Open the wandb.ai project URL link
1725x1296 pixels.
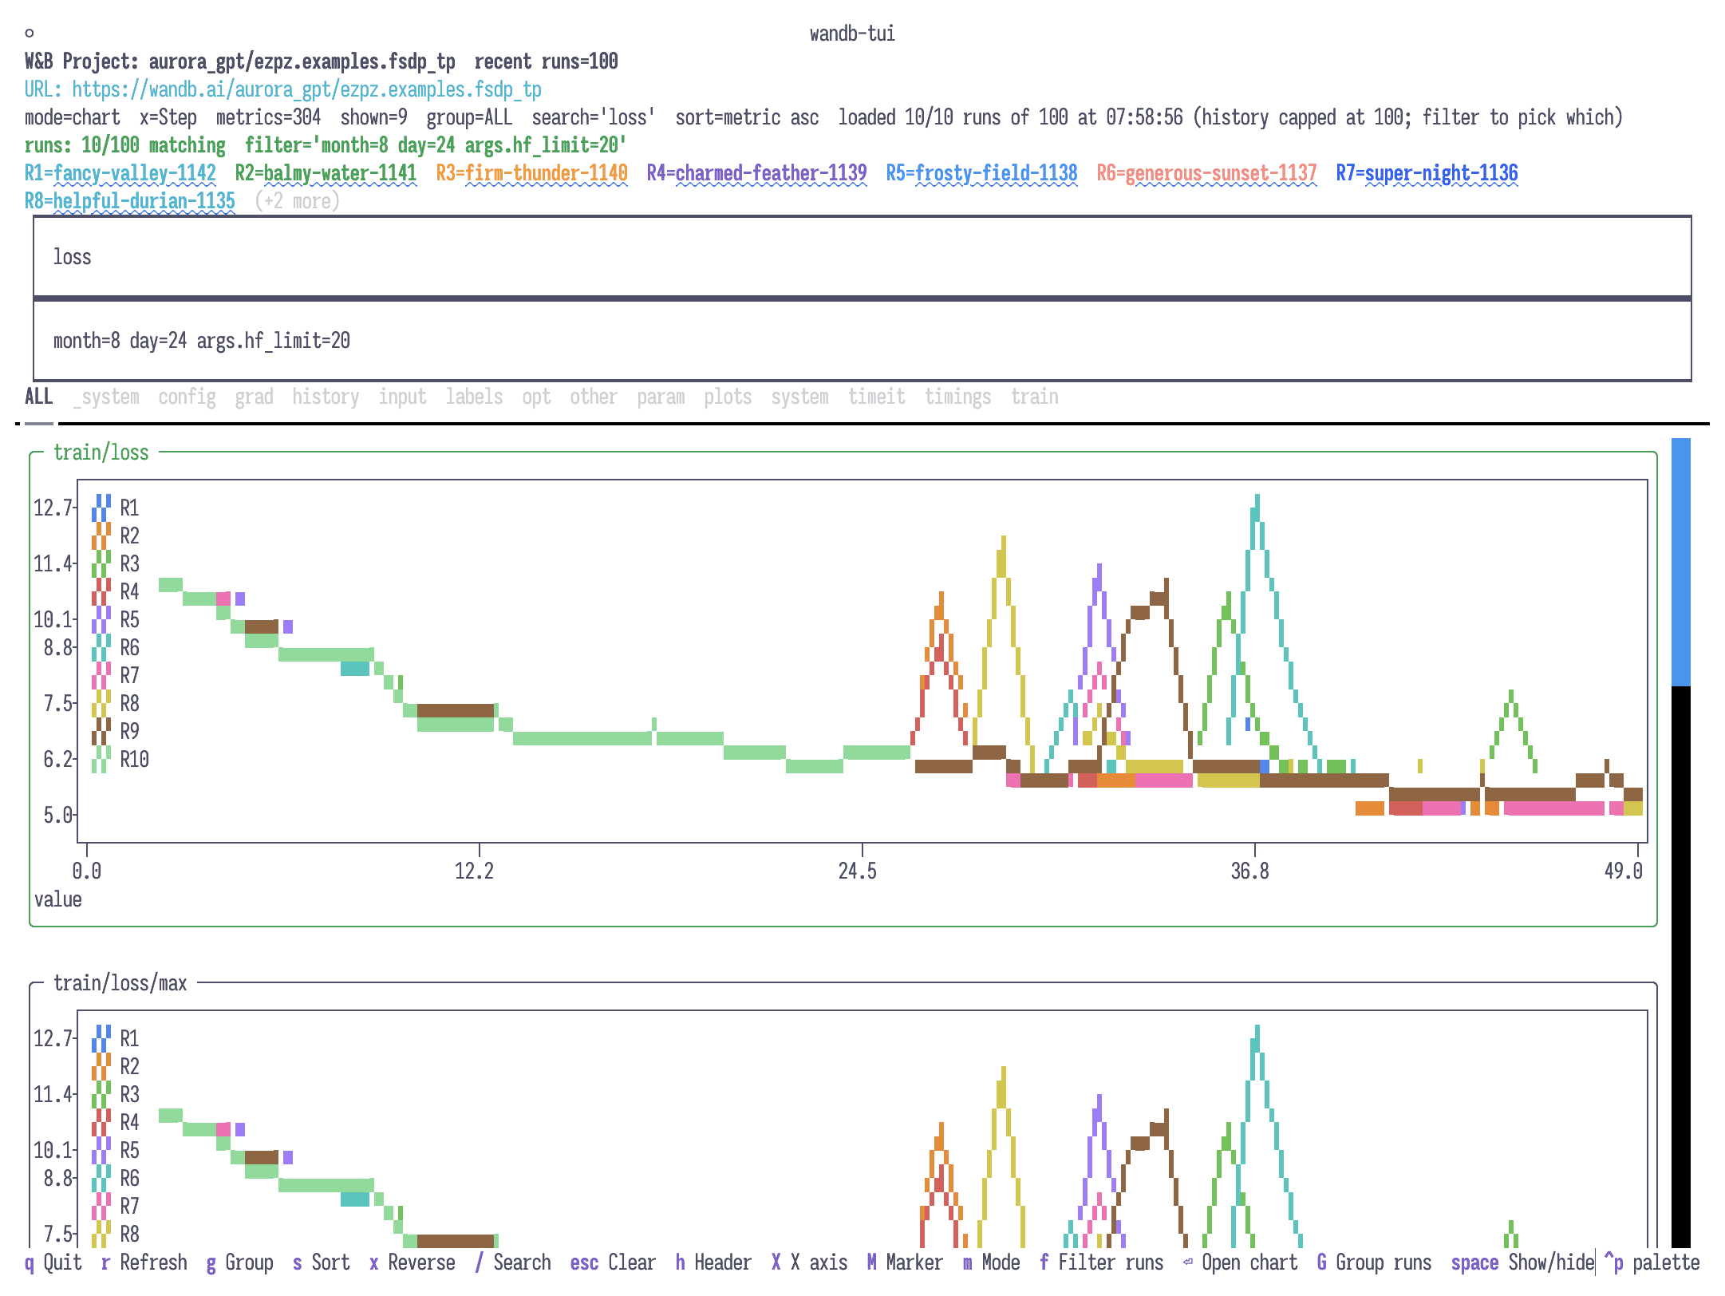[x=307, y=89]
